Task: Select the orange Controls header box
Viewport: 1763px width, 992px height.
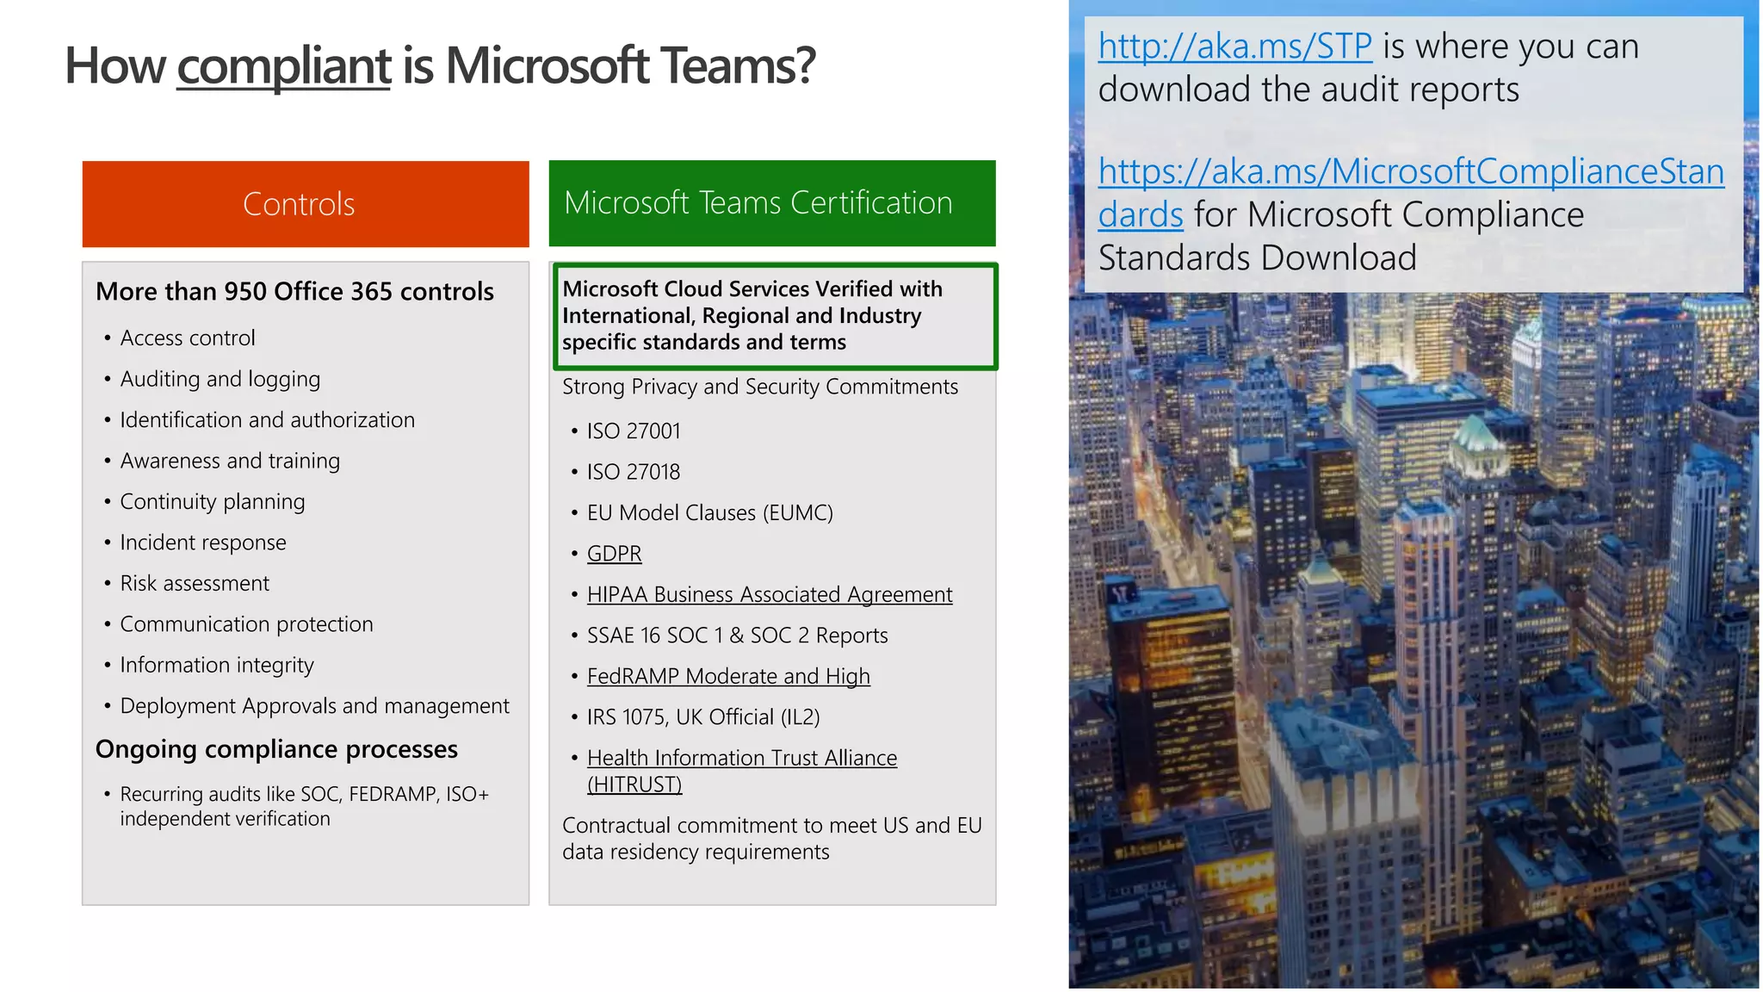Action: pyautogui.click(x=306, y=204)
